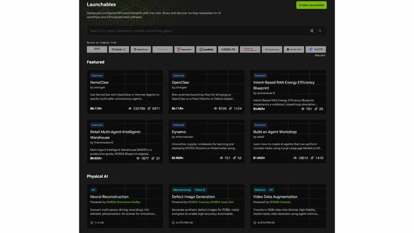This screenshot has height=233, width=414.
Task: Click the NVIDIA Cosmos link under Video Data Augmentation
Action: point(280,202)
